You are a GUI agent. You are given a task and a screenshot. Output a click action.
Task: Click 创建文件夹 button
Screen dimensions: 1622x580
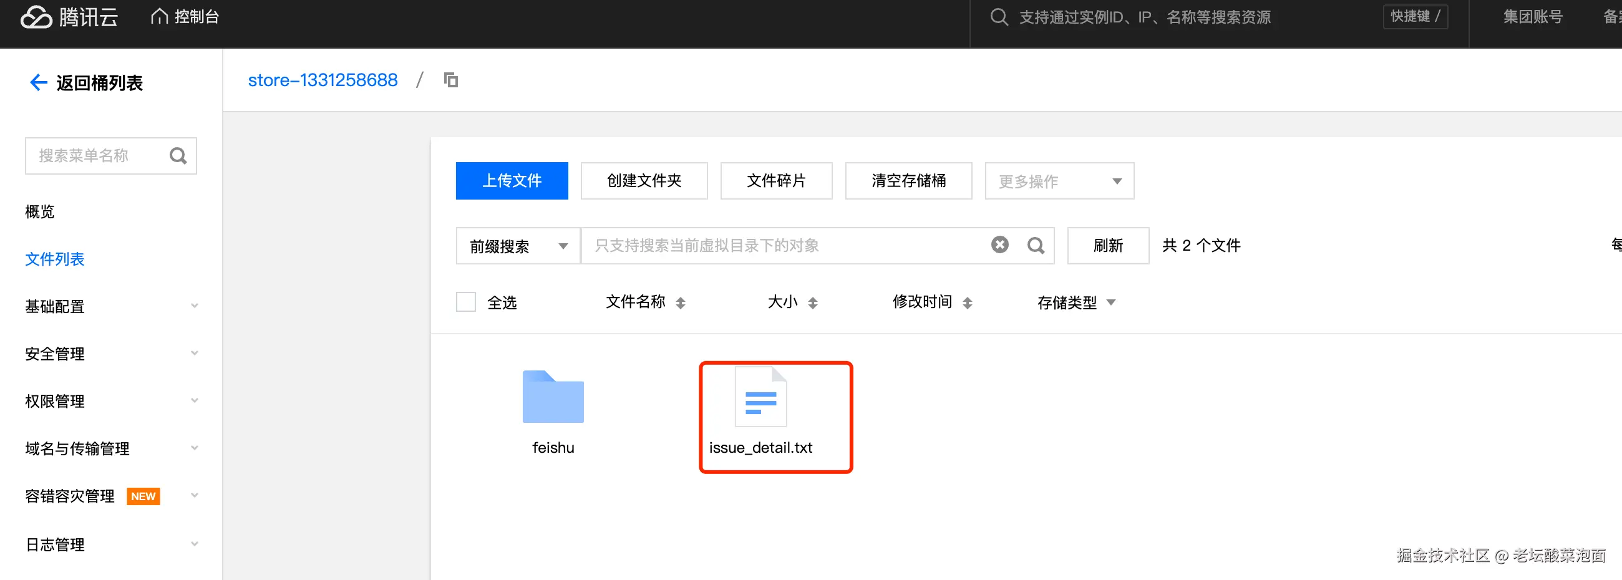[x=644, y=181]
